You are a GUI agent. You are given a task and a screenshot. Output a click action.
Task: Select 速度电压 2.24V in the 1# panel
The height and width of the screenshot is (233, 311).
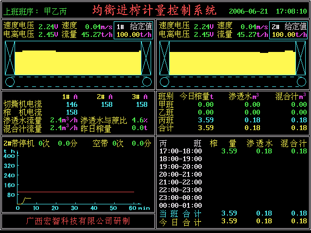(x=31, y=26)
